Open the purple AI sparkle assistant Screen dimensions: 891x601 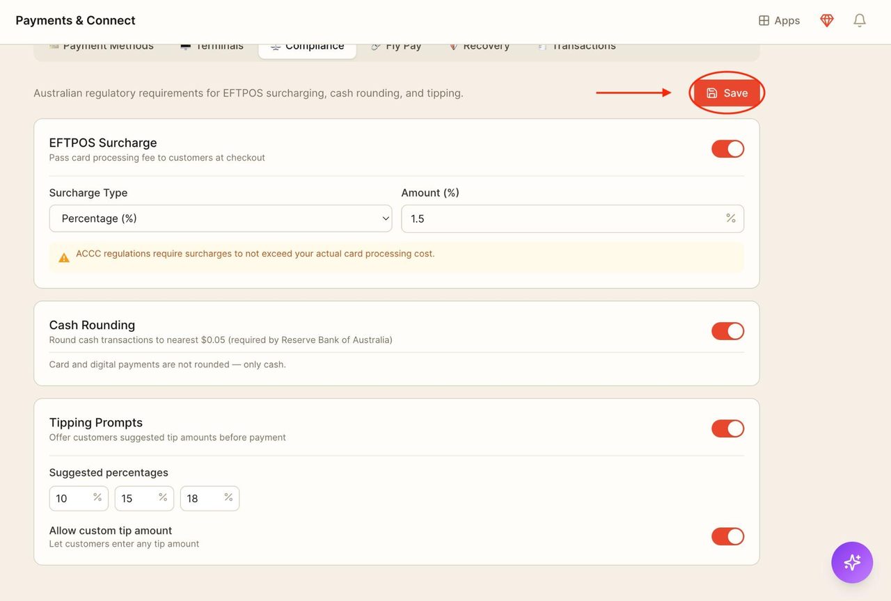(x=852, y=562)
